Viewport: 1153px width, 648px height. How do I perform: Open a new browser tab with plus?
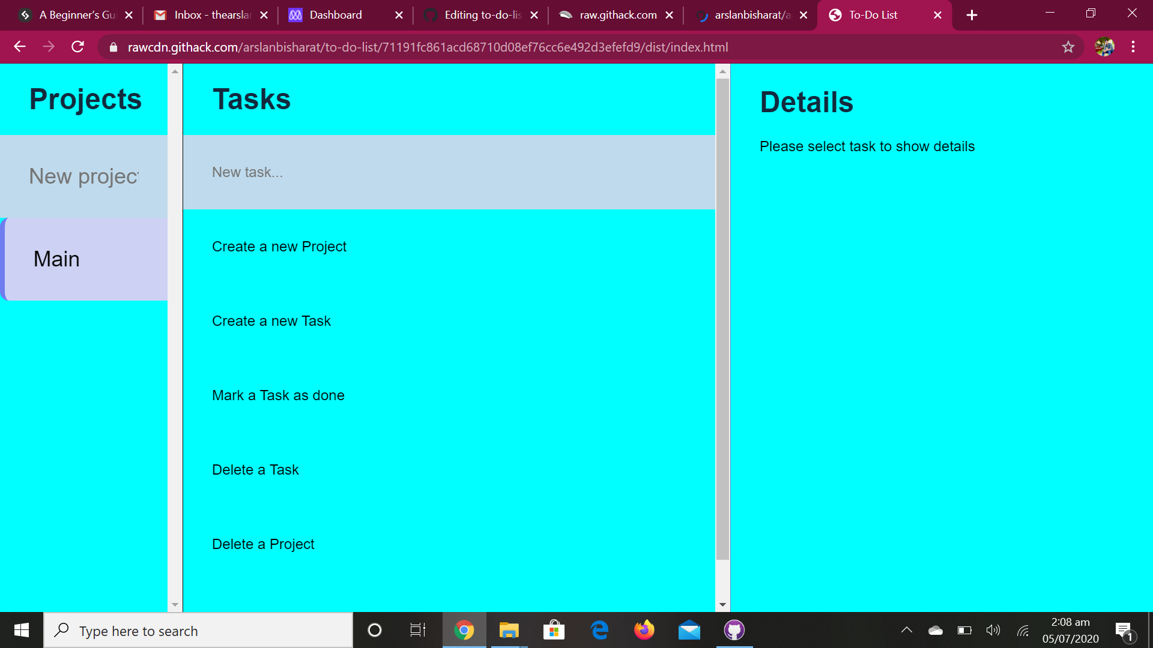(x=972, y=15)
